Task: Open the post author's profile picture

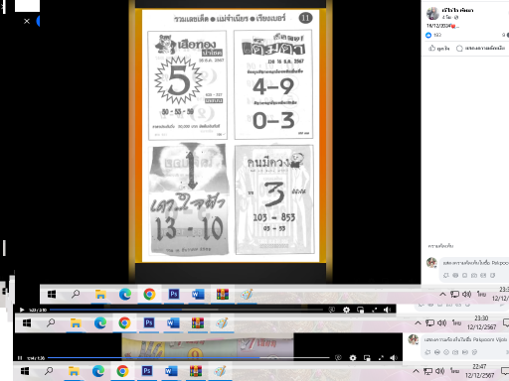Action: tap(432, 13)
